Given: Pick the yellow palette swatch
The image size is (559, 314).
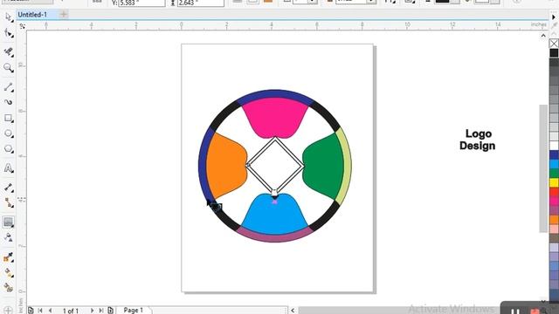Looking at the screenshot, I should [x=554, y=182].
